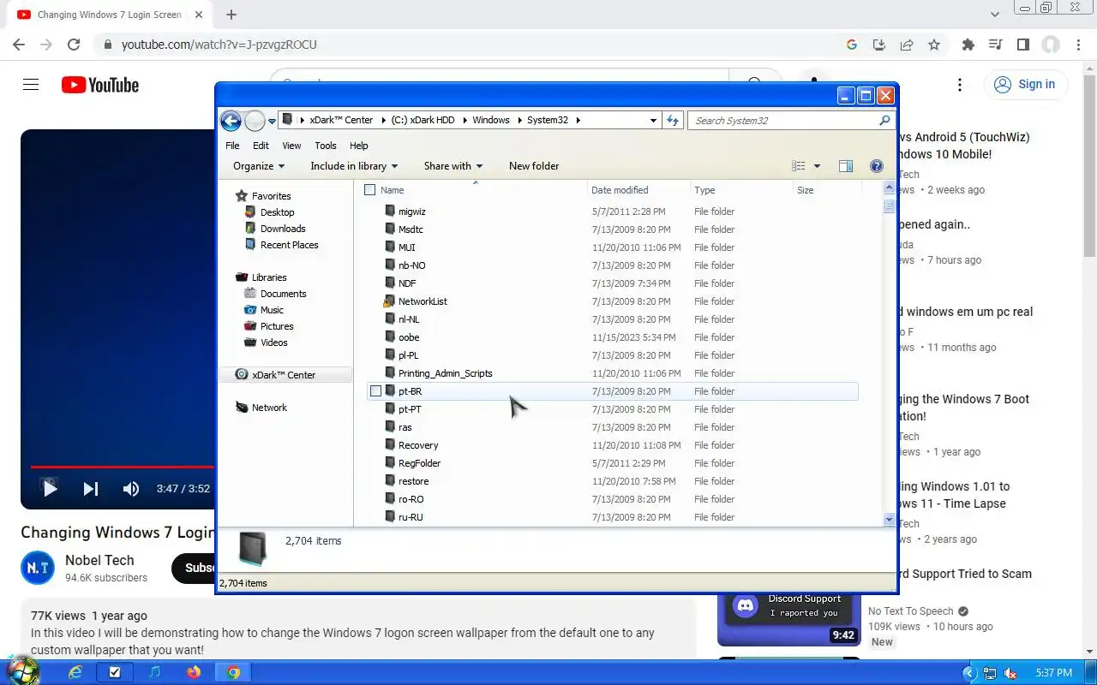1097x685 pixels.
Task: Sort by Type column header
Action: [x=741, y=190]
